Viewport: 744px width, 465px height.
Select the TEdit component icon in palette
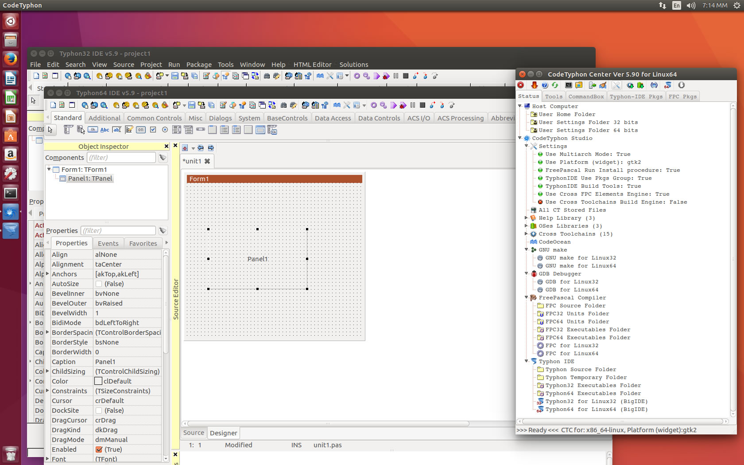click(117, 130)
